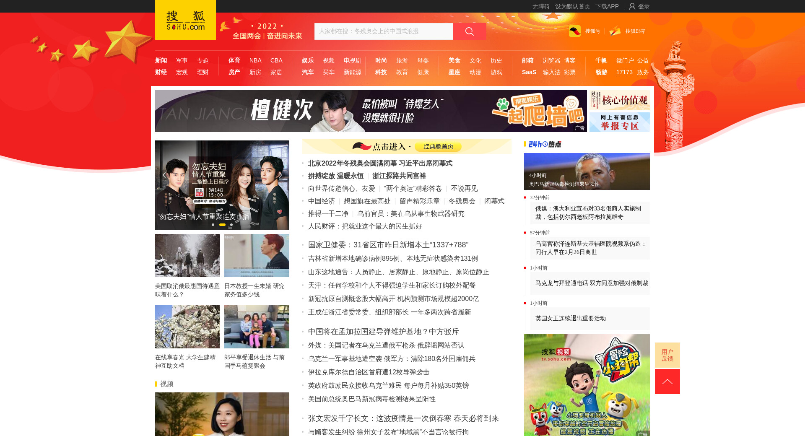Open the 电视剧 navigation link
Screen dimensions: 805x436
(x=353, y=60)
